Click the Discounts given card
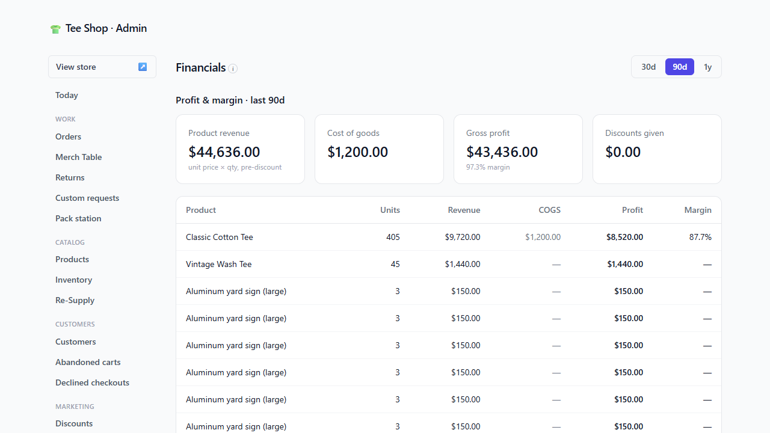This screenshot has width=770, height=433. coord(657,149)
